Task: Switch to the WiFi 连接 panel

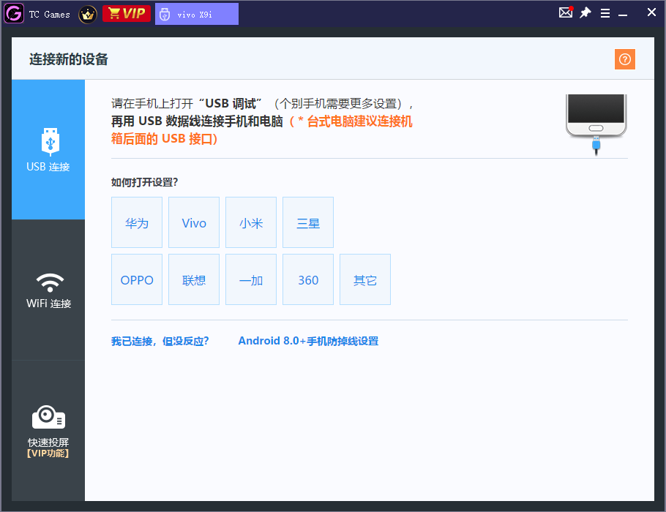Action: [x=48, y=293]
